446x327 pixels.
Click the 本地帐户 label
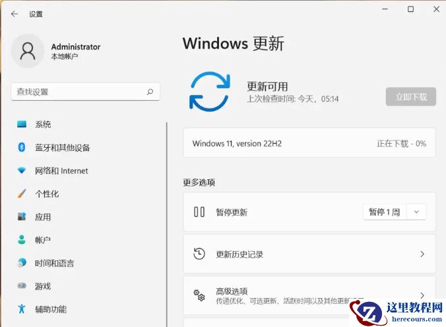pyautogui.click(x=64, y=56)
